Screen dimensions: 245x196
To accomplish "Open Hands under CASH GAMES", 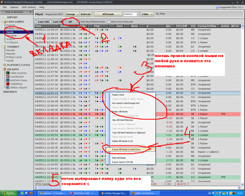I will (10, 32).
